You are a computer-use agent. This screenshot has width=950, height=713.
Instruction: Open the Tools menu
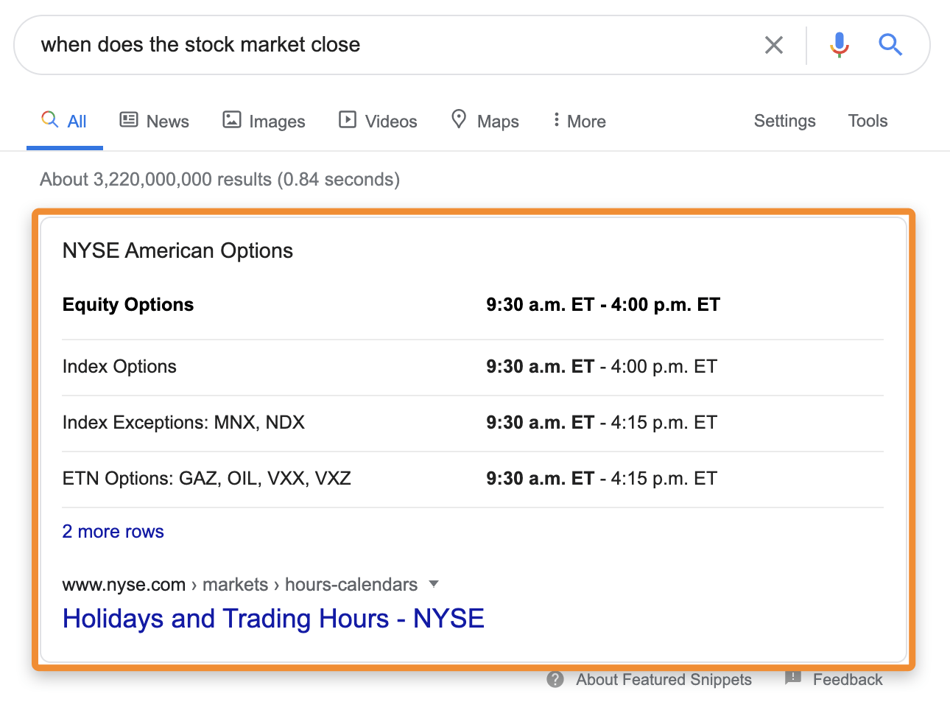point(867,120)
